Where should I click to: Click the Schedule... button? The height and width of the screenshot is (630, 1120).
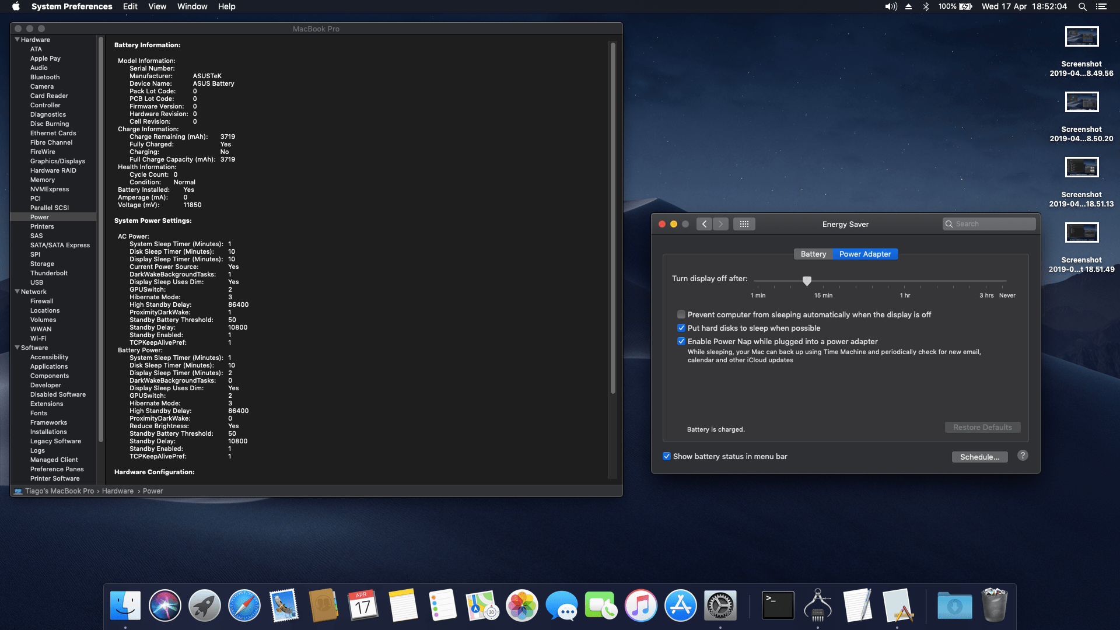point(979,457)
